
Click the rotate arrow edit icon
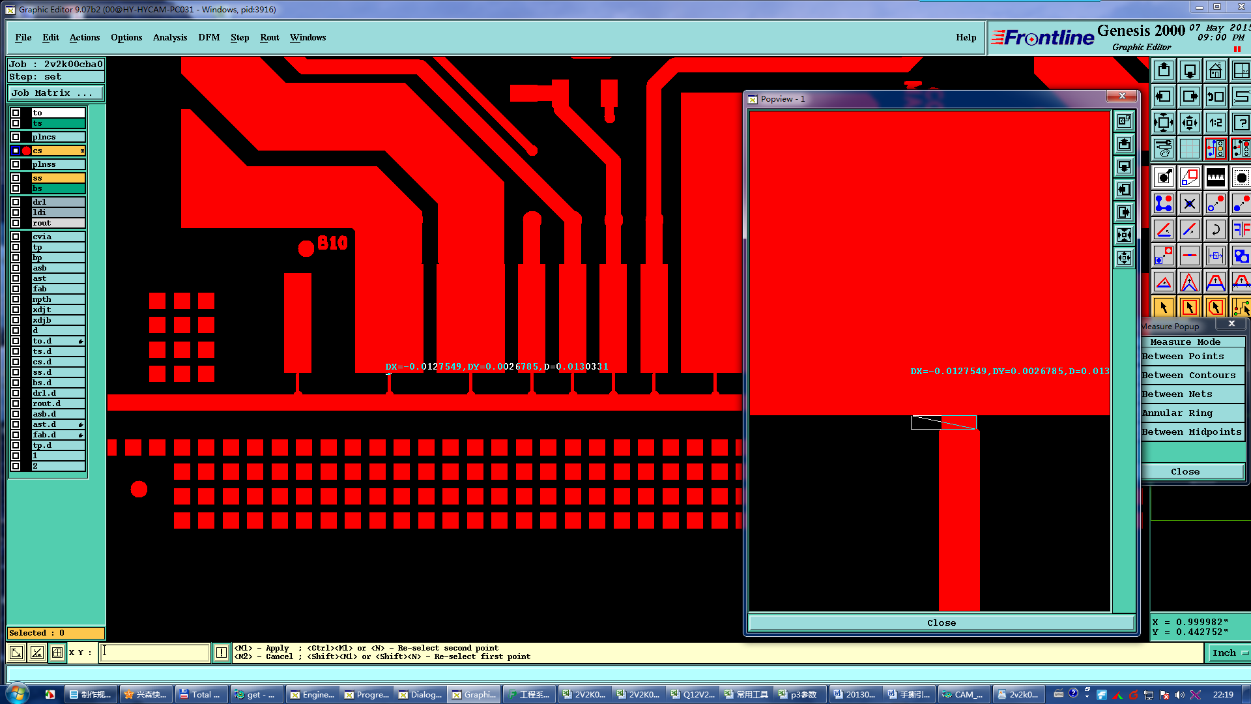[1215, 229]
